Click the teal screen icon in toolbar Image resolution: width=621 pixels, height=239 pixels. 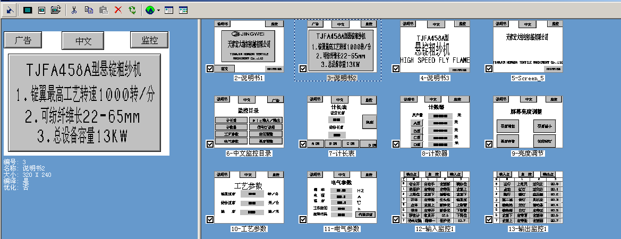(28, 10)
